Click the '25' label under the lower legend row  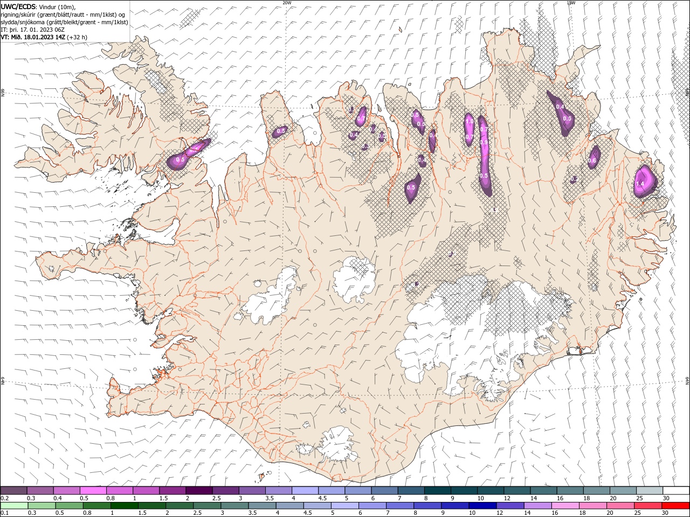coord(637,513)
